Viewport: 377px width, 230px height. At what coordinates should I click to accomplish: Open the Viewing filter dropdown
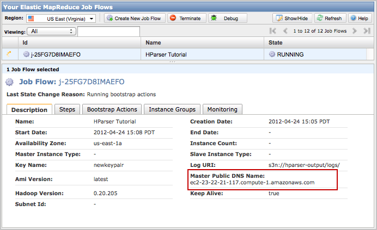51,31
